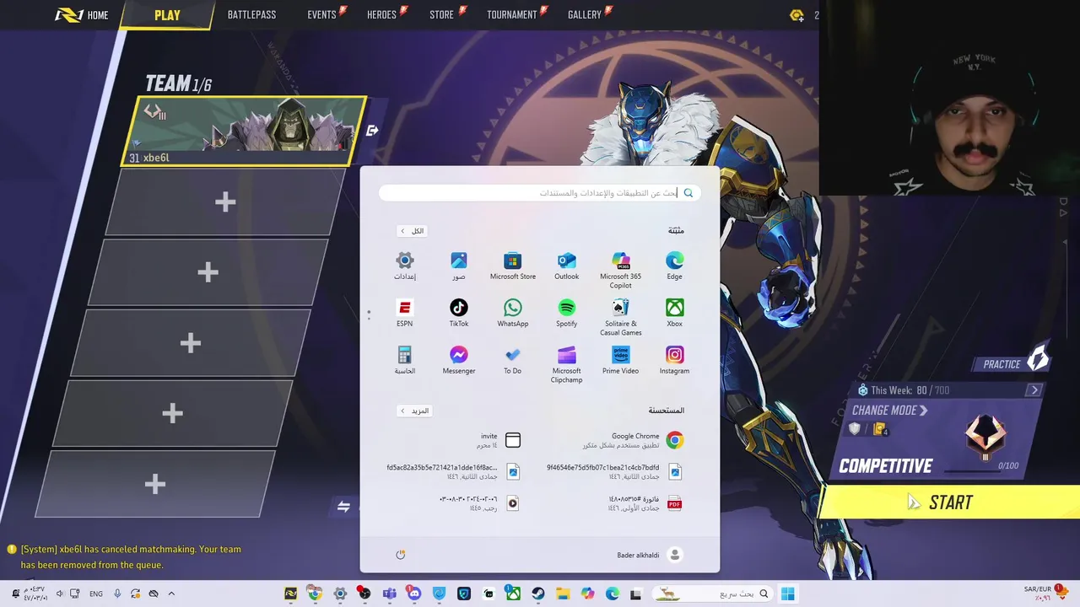Click arrow next to This Week 80/700
Viewport: 1080px width, 607px height.
pyautogui.click(x=1034, y=390)
